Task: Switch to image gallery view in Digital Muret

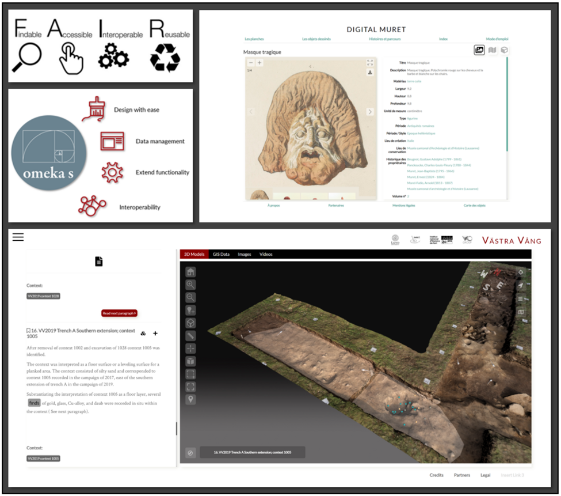Action: coord(479,50)
